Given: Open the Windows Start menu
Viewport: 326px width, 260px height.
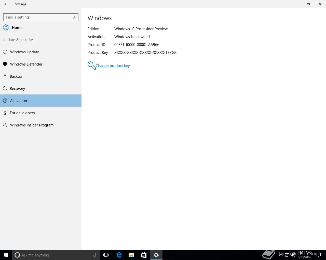Looking at the screenshot, I should tap(6, 255).
